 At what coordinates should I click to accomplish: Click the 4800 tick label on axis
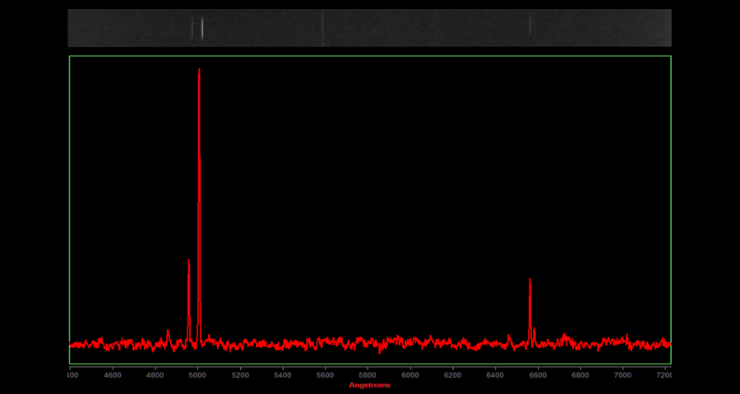point(155,375)
